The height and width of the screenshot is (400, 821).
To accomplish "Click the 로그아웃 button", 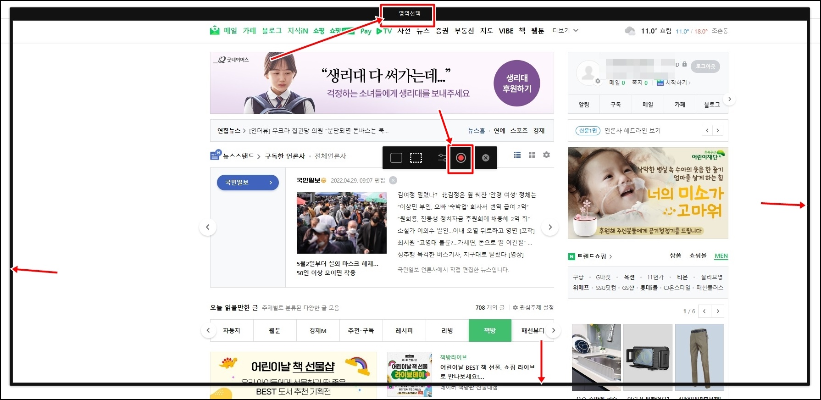I will 705,66.
